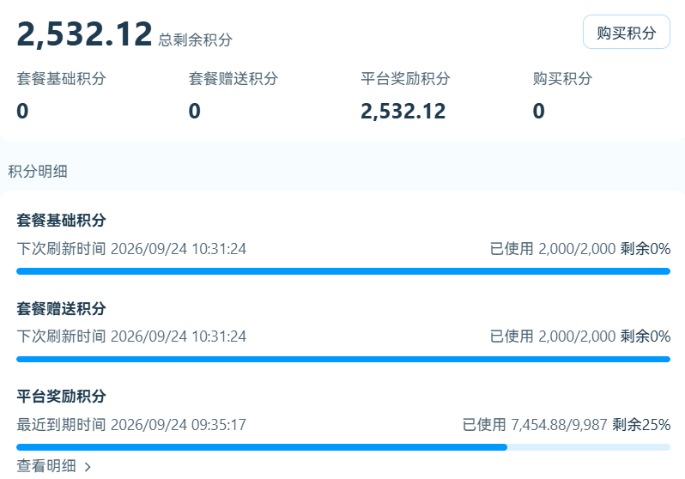685x479 pixels.
Task: Click the 0 value under top 套餐赠送积分
Action: pos(195,111)
